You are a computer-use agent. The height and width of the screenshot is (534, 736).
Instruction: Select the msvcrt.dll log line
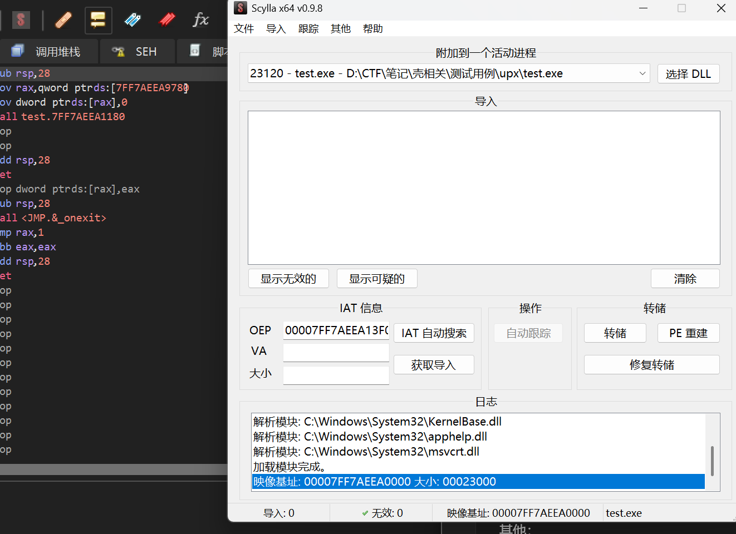tap(479, 452)
